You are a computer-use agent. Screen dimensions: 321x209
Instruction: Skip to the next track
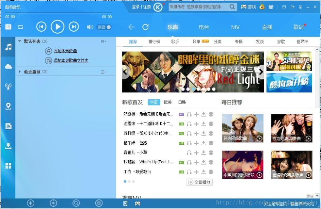[x=74, y=27]
